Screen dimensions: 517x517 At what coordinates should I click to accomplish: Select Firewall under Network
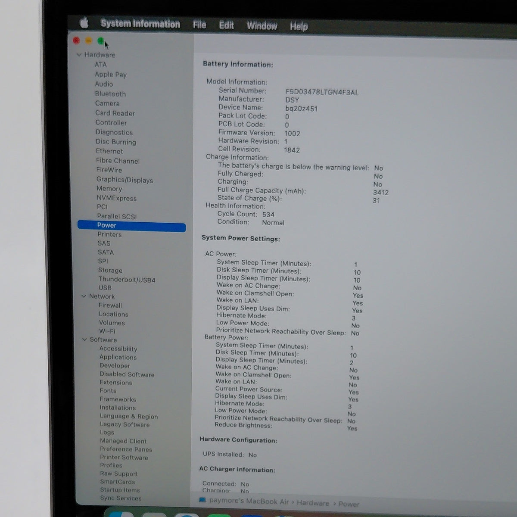click(110, 305)
